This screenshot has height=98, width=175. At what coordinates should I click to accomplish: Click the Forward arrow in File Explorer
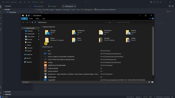tap(27, 22)
